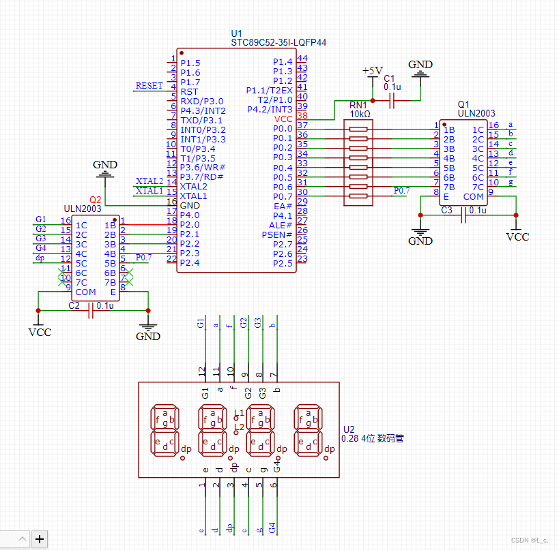Click the dp net label on Q2 pin 12
This screenshot has height=550, width=559.
tap(40, 258)
